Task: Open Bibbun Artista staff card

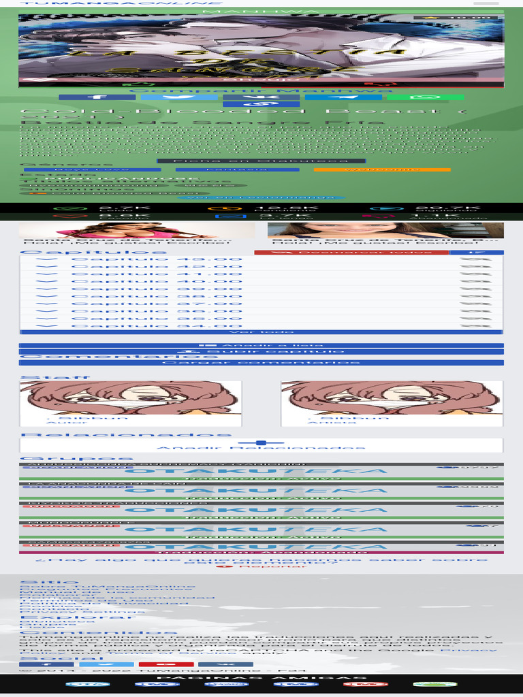Action: click(x=392, y=404)
